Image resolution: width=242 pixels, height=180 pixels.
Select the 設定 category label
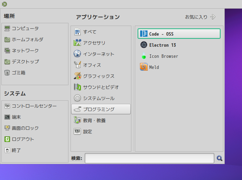87,132
